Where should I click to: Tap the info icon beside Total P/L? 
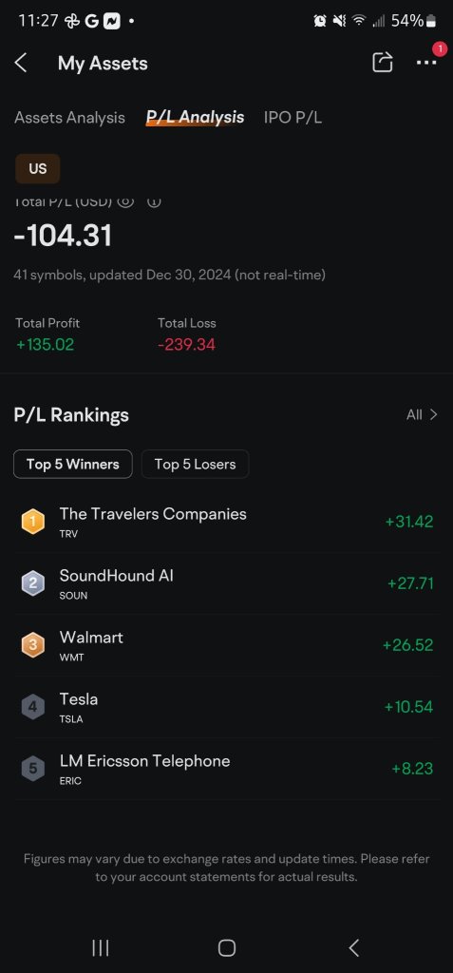pyautogui.click(x=154, y=201)
